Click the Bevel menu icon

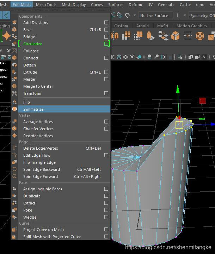(x=14, y=30)
